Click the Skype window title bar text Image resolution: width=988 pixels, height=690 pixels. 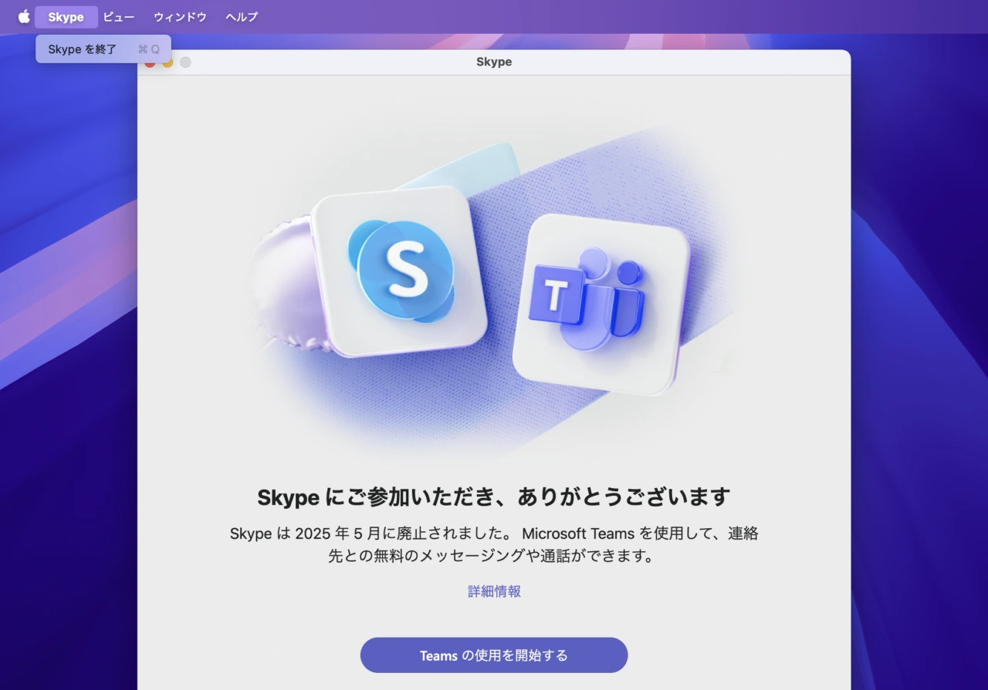coord(494,62)
